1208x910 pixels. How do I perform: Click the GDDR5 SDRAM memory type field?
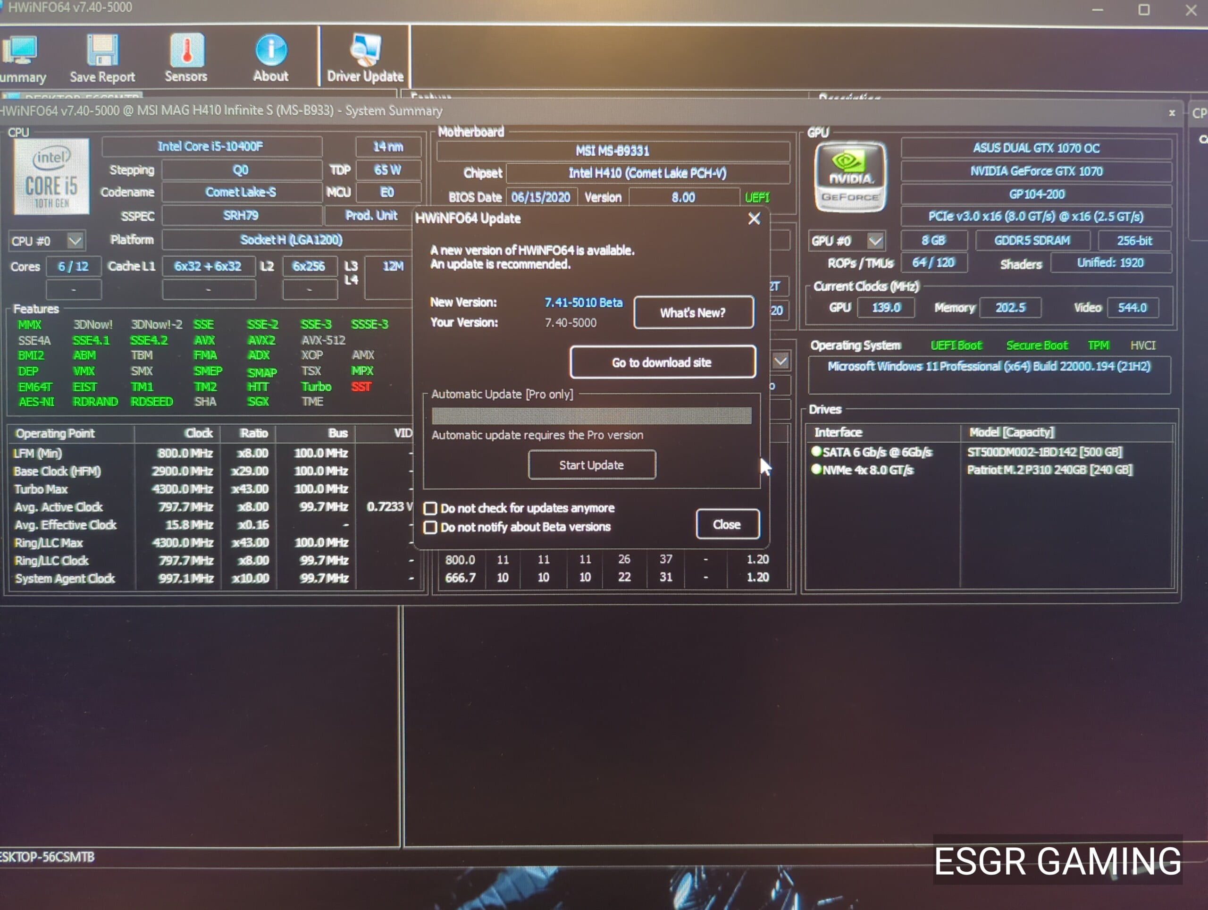tap(1032, 241)
